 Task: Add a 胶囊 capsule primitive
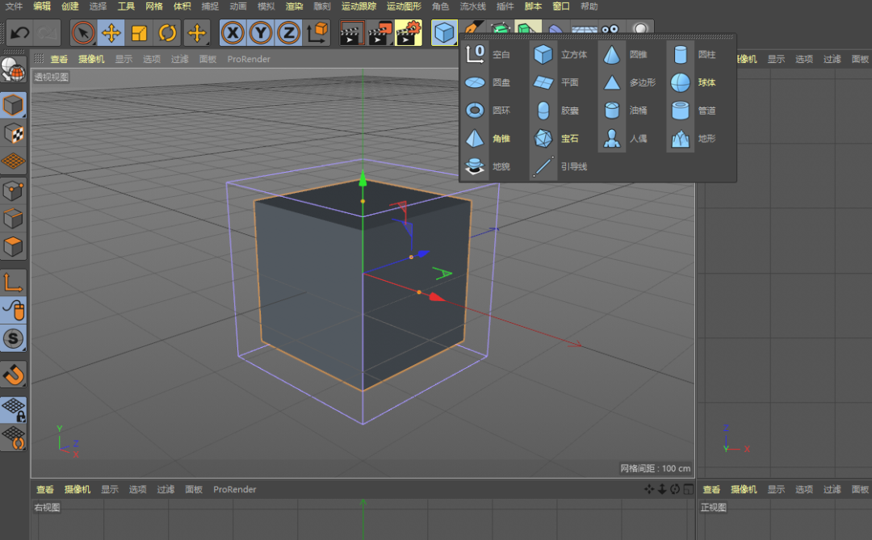coord(556,110)
